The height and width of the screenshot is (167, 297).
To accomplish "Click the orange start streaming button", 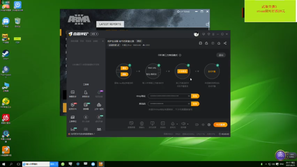I will (220, 125).
